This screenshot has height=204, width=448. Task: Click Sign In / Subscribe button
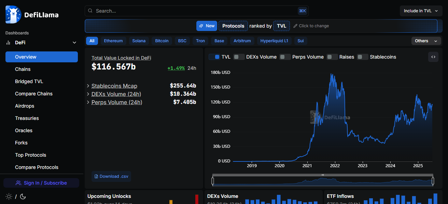tap(41, 183)
